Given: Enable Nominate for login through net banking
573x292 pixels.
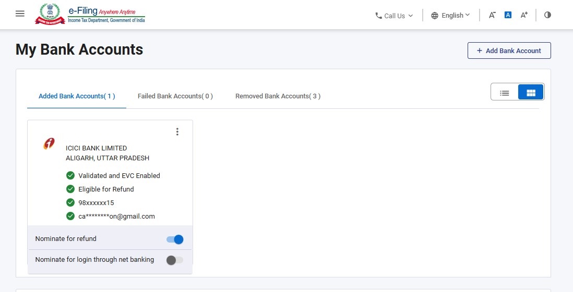Looking at the screenshot, I should 175,260.
